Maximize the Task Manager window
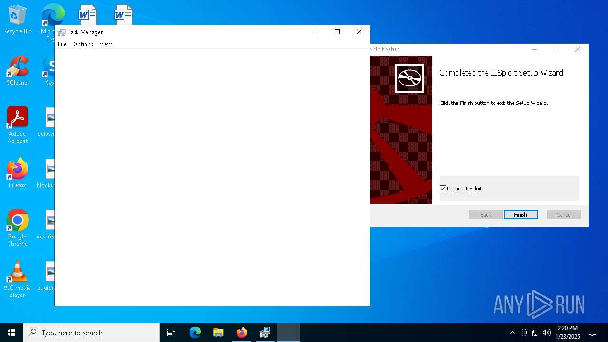The image size is (608, 342). click(337, 32)
